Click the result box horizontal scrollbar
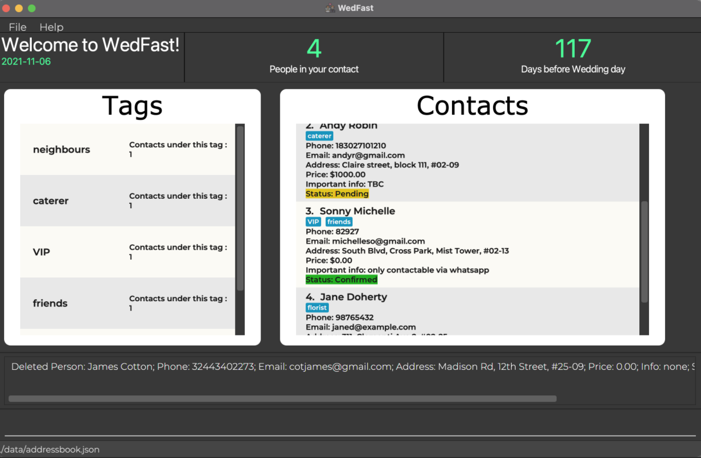The height and width of the screenshot is (458, 701). tap(283, 398)
